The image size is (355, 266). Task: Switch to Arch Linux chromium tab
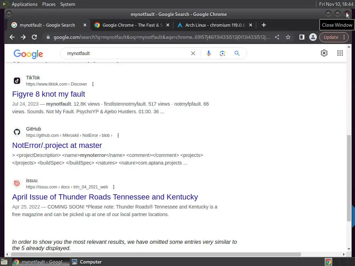tap(215, 25)
